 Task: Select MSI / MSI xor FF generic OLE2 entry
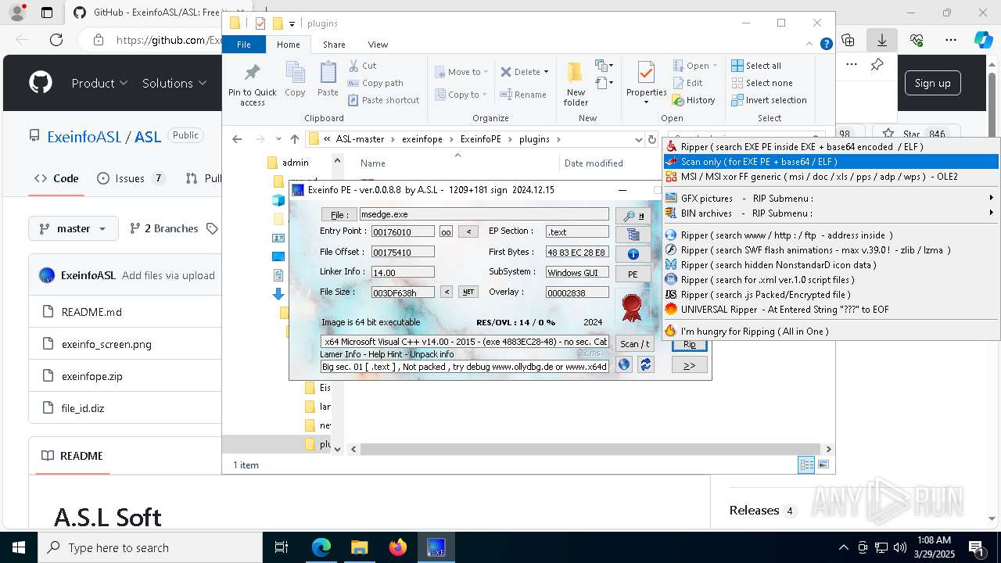click(x=831, y=177)
